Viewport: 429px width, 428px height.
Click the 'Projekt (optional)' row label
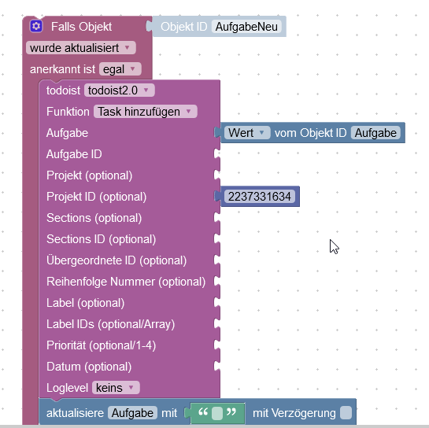(x=90, y=175)
